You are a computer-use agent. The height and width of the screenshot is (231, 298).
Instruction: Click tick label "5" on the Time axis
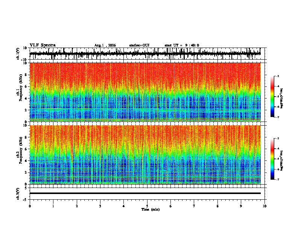(x=147, y=206)
